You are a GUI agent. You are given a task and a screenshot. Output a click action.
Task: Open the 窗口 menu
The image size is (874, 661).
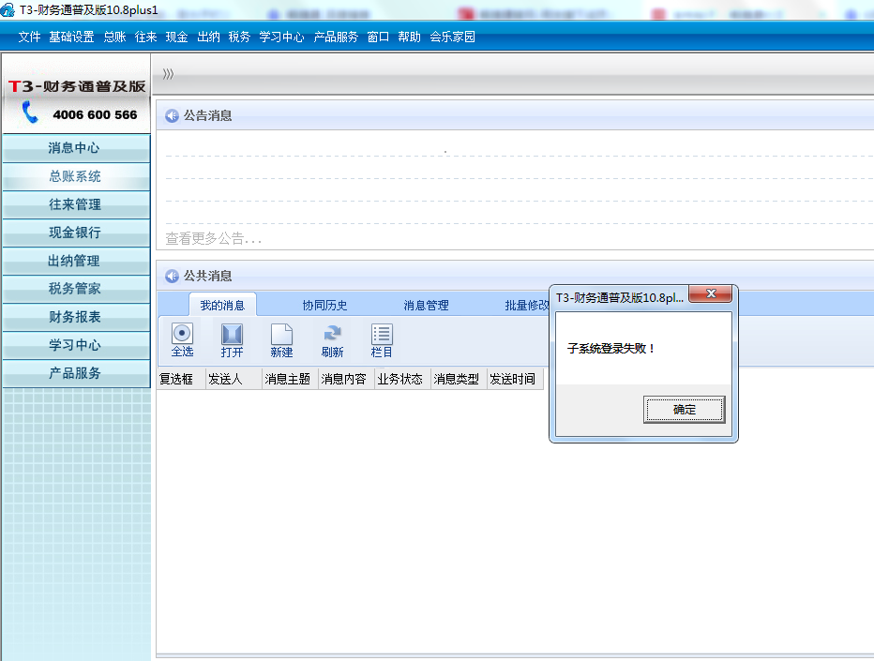point(378,37)
